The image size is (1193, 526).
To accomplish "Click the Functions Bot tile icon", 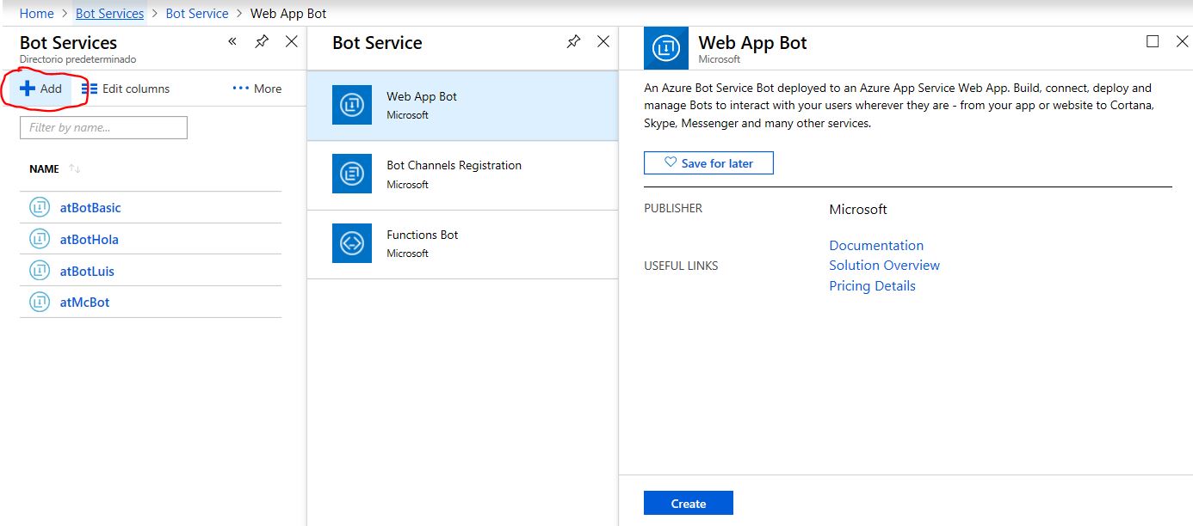I will point(352,243).
